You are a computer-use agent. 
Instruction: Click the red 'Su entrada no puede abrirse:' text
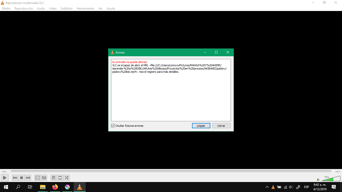pos(130,62)
